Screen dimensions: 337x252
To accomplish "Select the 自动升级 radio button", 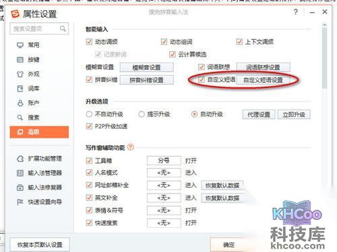I will pyautogui.click(x=194, y=114).
